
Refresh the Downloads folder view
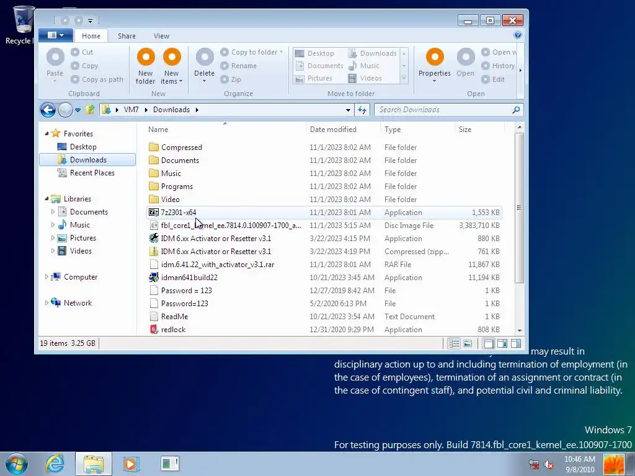(362, 110)
